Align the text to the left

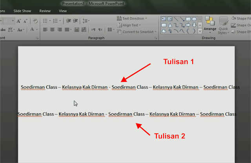[45, 30]
